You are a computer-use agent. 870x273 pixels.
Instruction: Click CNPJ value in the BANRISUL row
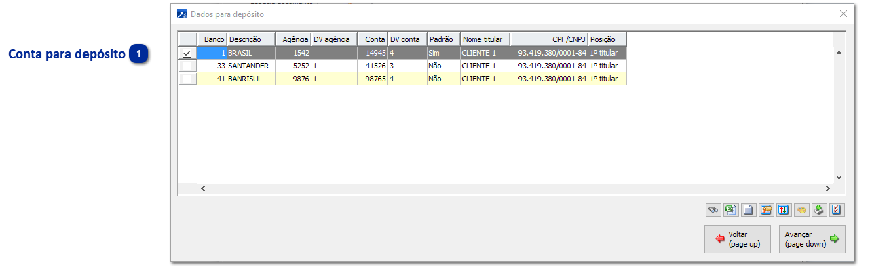(x=549, y=79)
